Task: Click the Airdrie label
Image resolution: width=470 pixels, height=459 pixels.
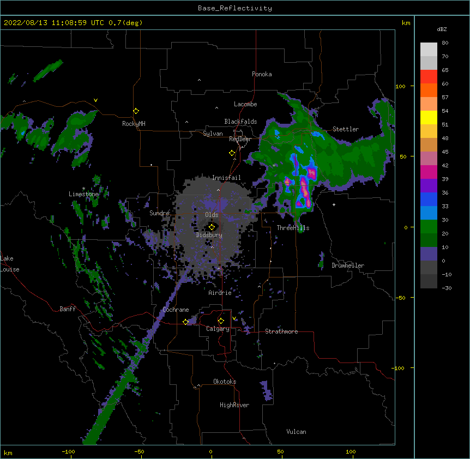Action: (220, 293)
